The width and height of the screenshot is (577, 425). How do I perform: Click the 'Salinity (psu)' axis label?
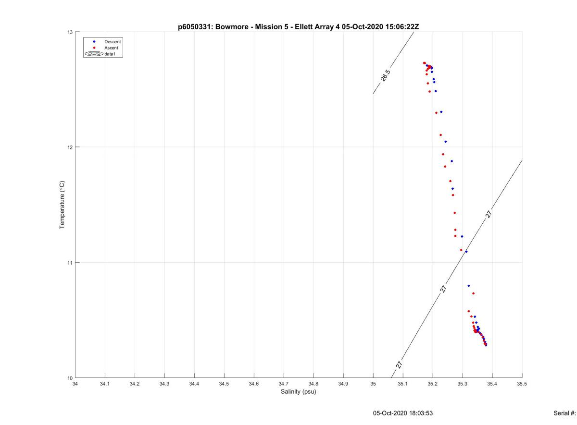click(x=298, y=392)
